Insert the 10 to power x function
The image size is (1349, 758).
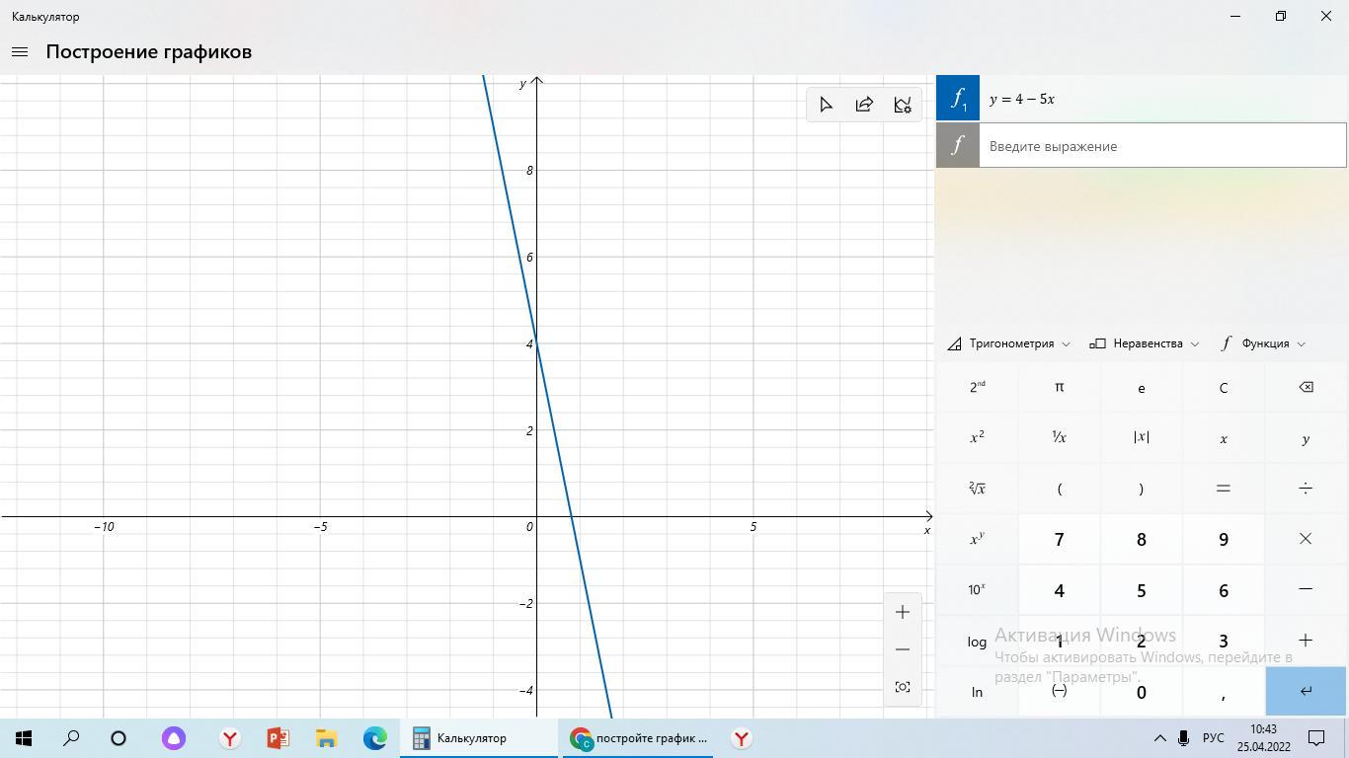(x=977, y=590)
